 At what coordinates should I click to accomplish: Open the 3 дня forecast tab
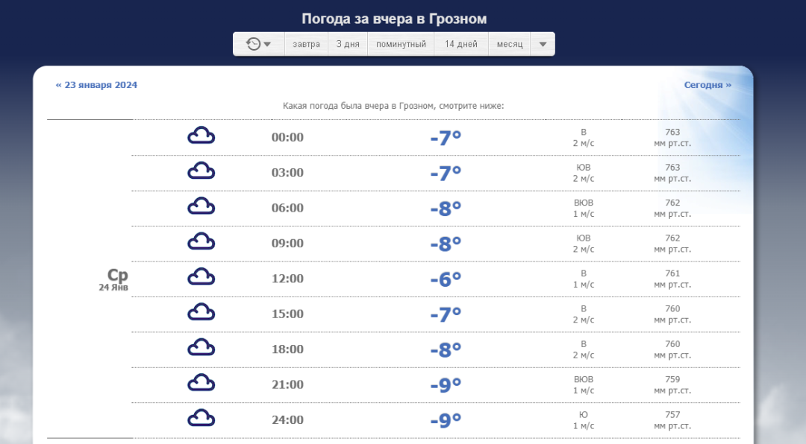pyautogui.click(x=348, y=44)
